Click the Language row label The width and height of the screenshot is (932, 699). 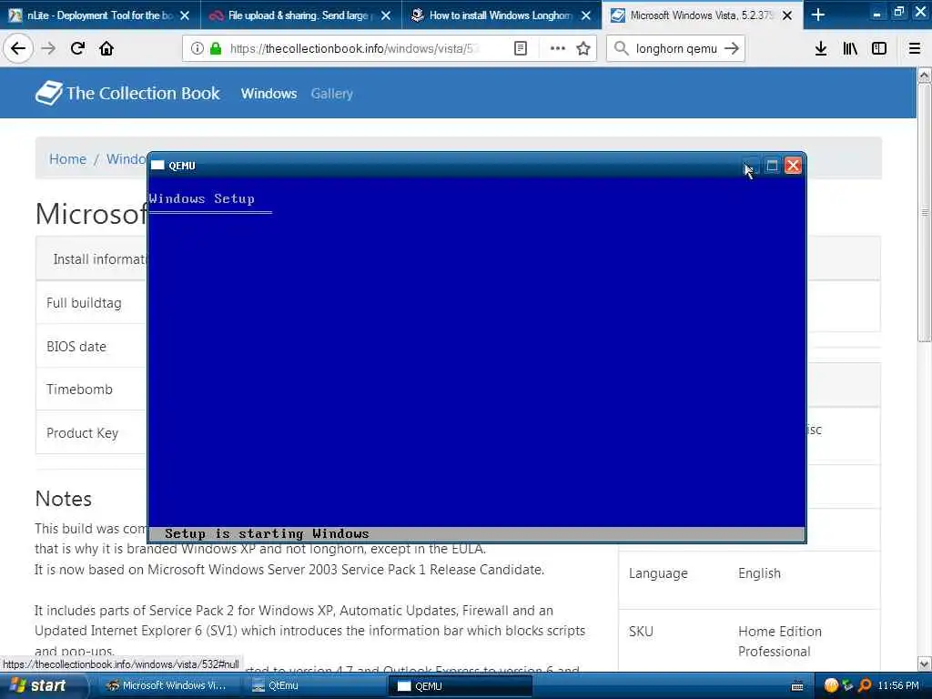coord(658,573)
